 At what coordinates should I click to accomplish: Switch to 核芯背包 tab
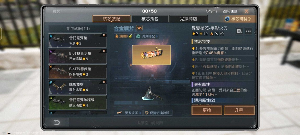tap(150, 19)
